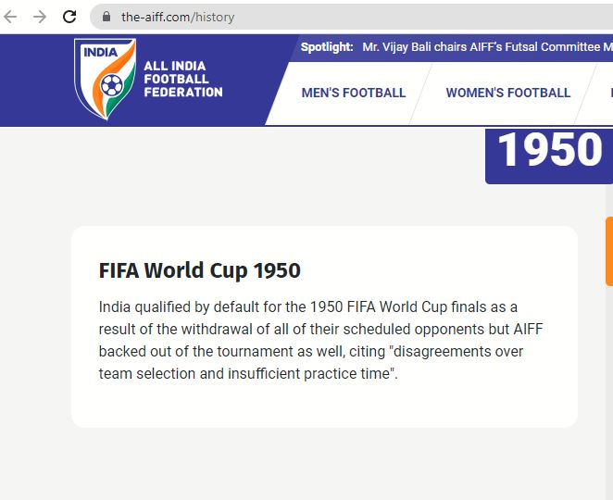
Task: Click the blank area at the bottom of the white history card
Action: click(324, 407)
